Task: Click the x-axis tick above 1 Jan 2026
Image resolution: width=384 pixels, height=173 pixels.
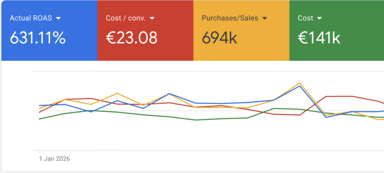Action: 39,152
